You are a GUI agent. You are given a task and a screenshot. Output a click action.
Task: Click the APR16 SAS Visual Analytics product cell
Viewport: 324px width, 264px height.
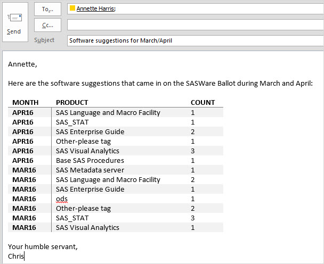pyautogui.click(x=87, y=151)
